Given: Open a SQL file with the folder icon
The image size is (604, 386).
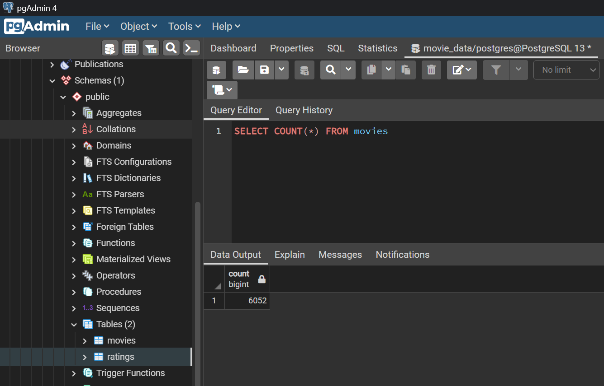Looking at the screenshot, I should pos(243,70).
